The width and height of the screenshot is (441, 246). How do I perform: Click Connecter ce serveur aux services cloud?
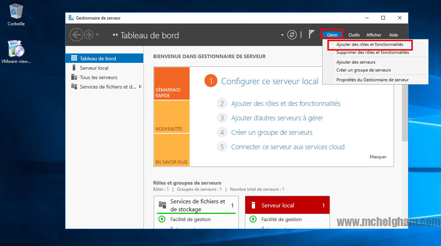pos(288,147)
